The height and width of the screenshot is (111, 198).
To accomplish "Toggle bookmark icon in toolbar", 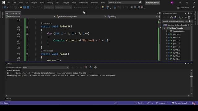I will point(131,7).
